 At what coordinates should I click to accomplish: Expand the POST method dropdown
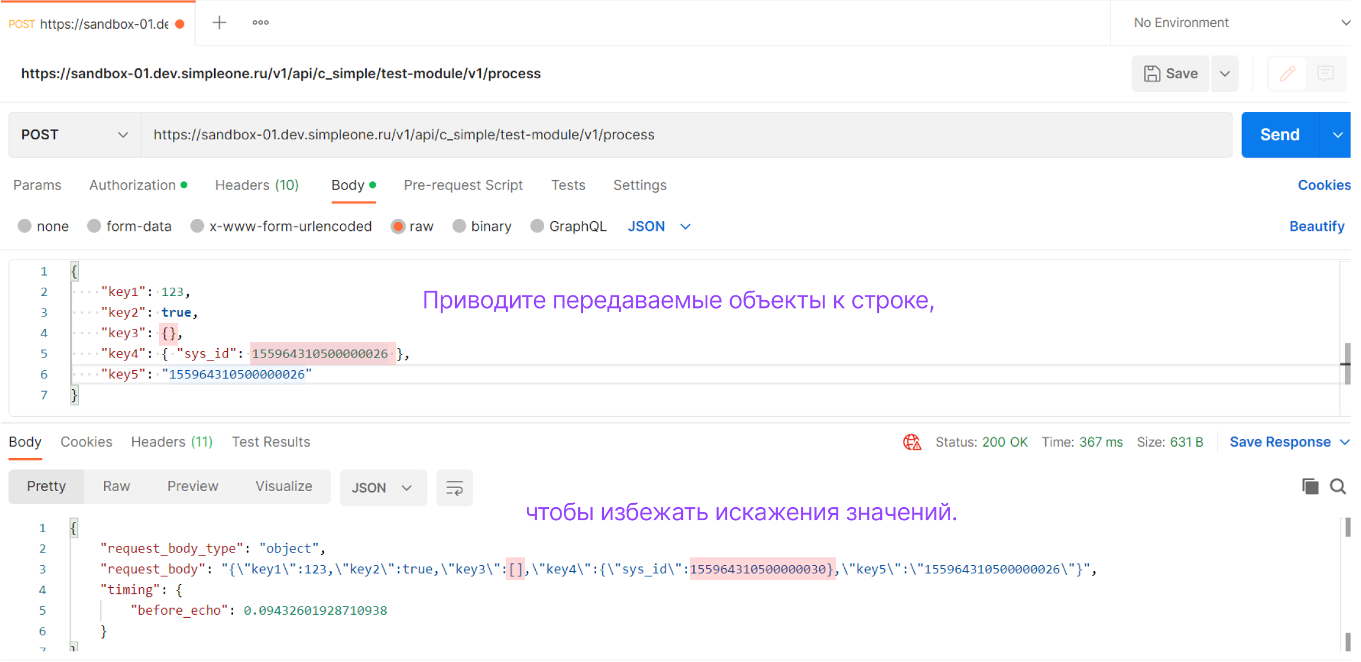(x=74, y=135)
